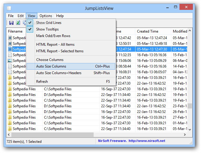Click the green Refresh toolbar icon
Image resolution: width=201 pixels, height=153 pixels.
click(x=18, y=23)
